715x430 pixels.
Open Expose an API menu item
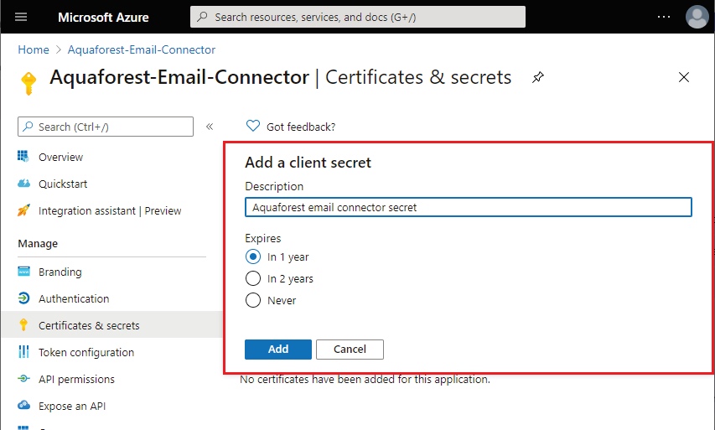tap(72, 407)
